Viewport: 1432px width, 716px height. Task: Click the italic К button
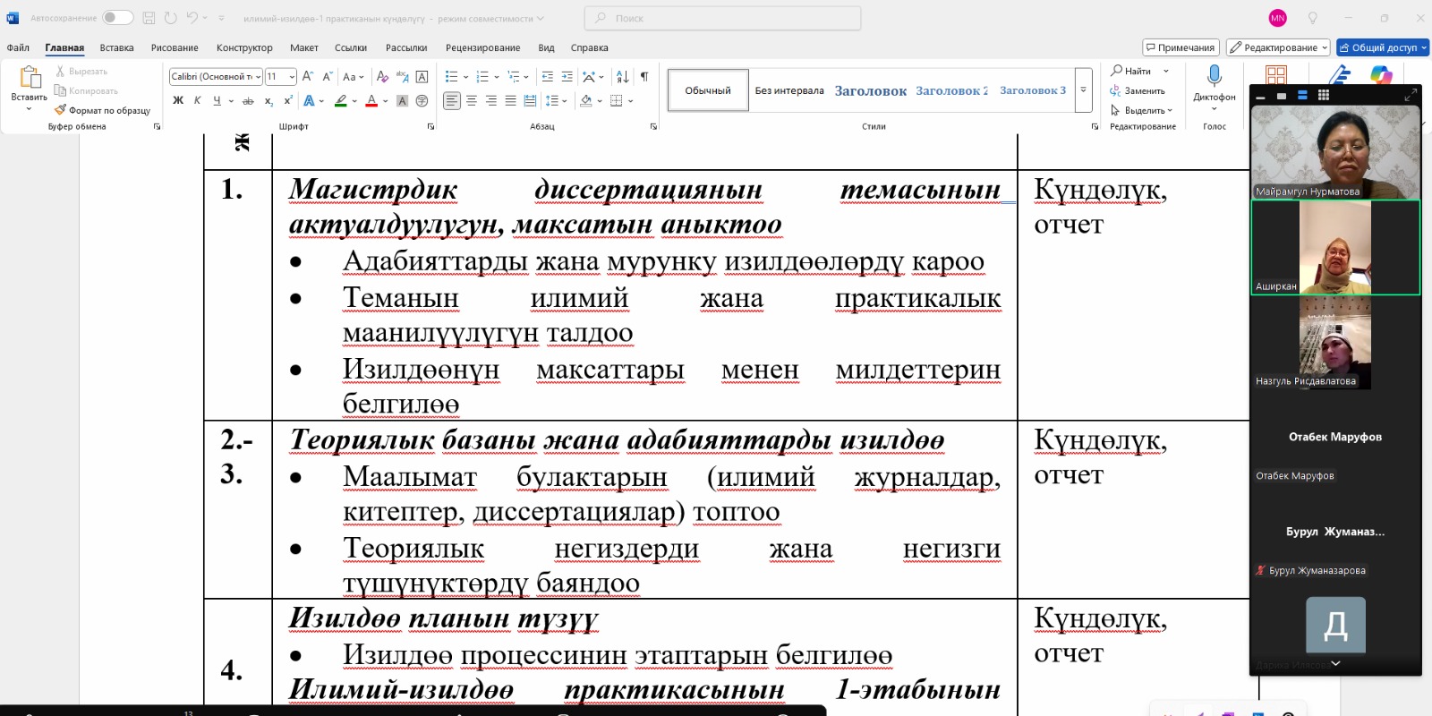[x=197, y=101]
